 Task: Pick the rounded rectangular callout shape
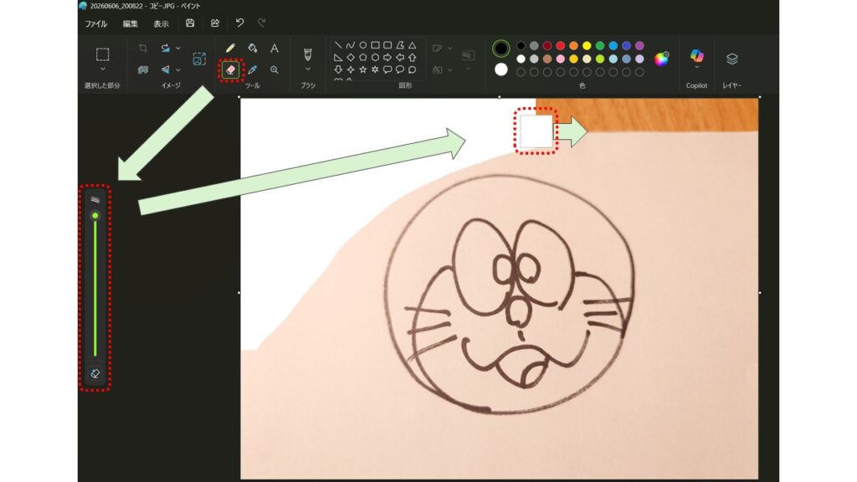(387, 69)
